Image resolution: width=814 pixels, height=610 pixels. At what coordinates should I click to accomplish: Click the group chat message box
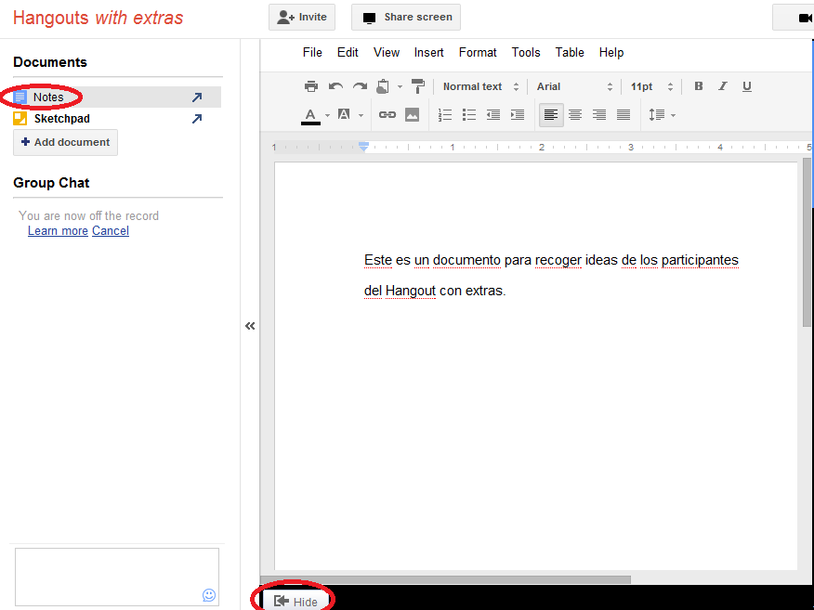click(116, 576)
